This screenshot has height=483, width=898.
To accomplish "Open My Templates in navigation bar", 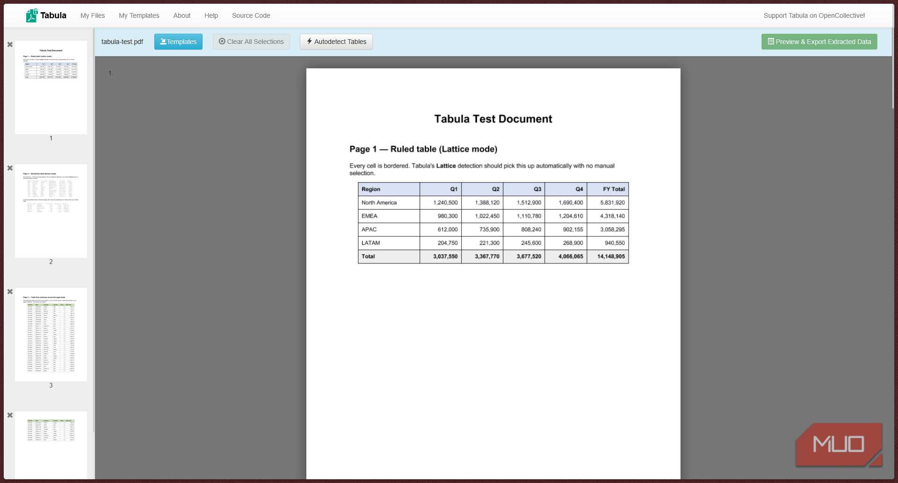I will [139, 15].
